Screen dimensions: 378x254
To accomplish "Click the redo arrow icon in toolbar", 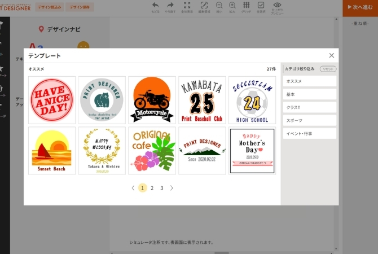I will 170,5.
